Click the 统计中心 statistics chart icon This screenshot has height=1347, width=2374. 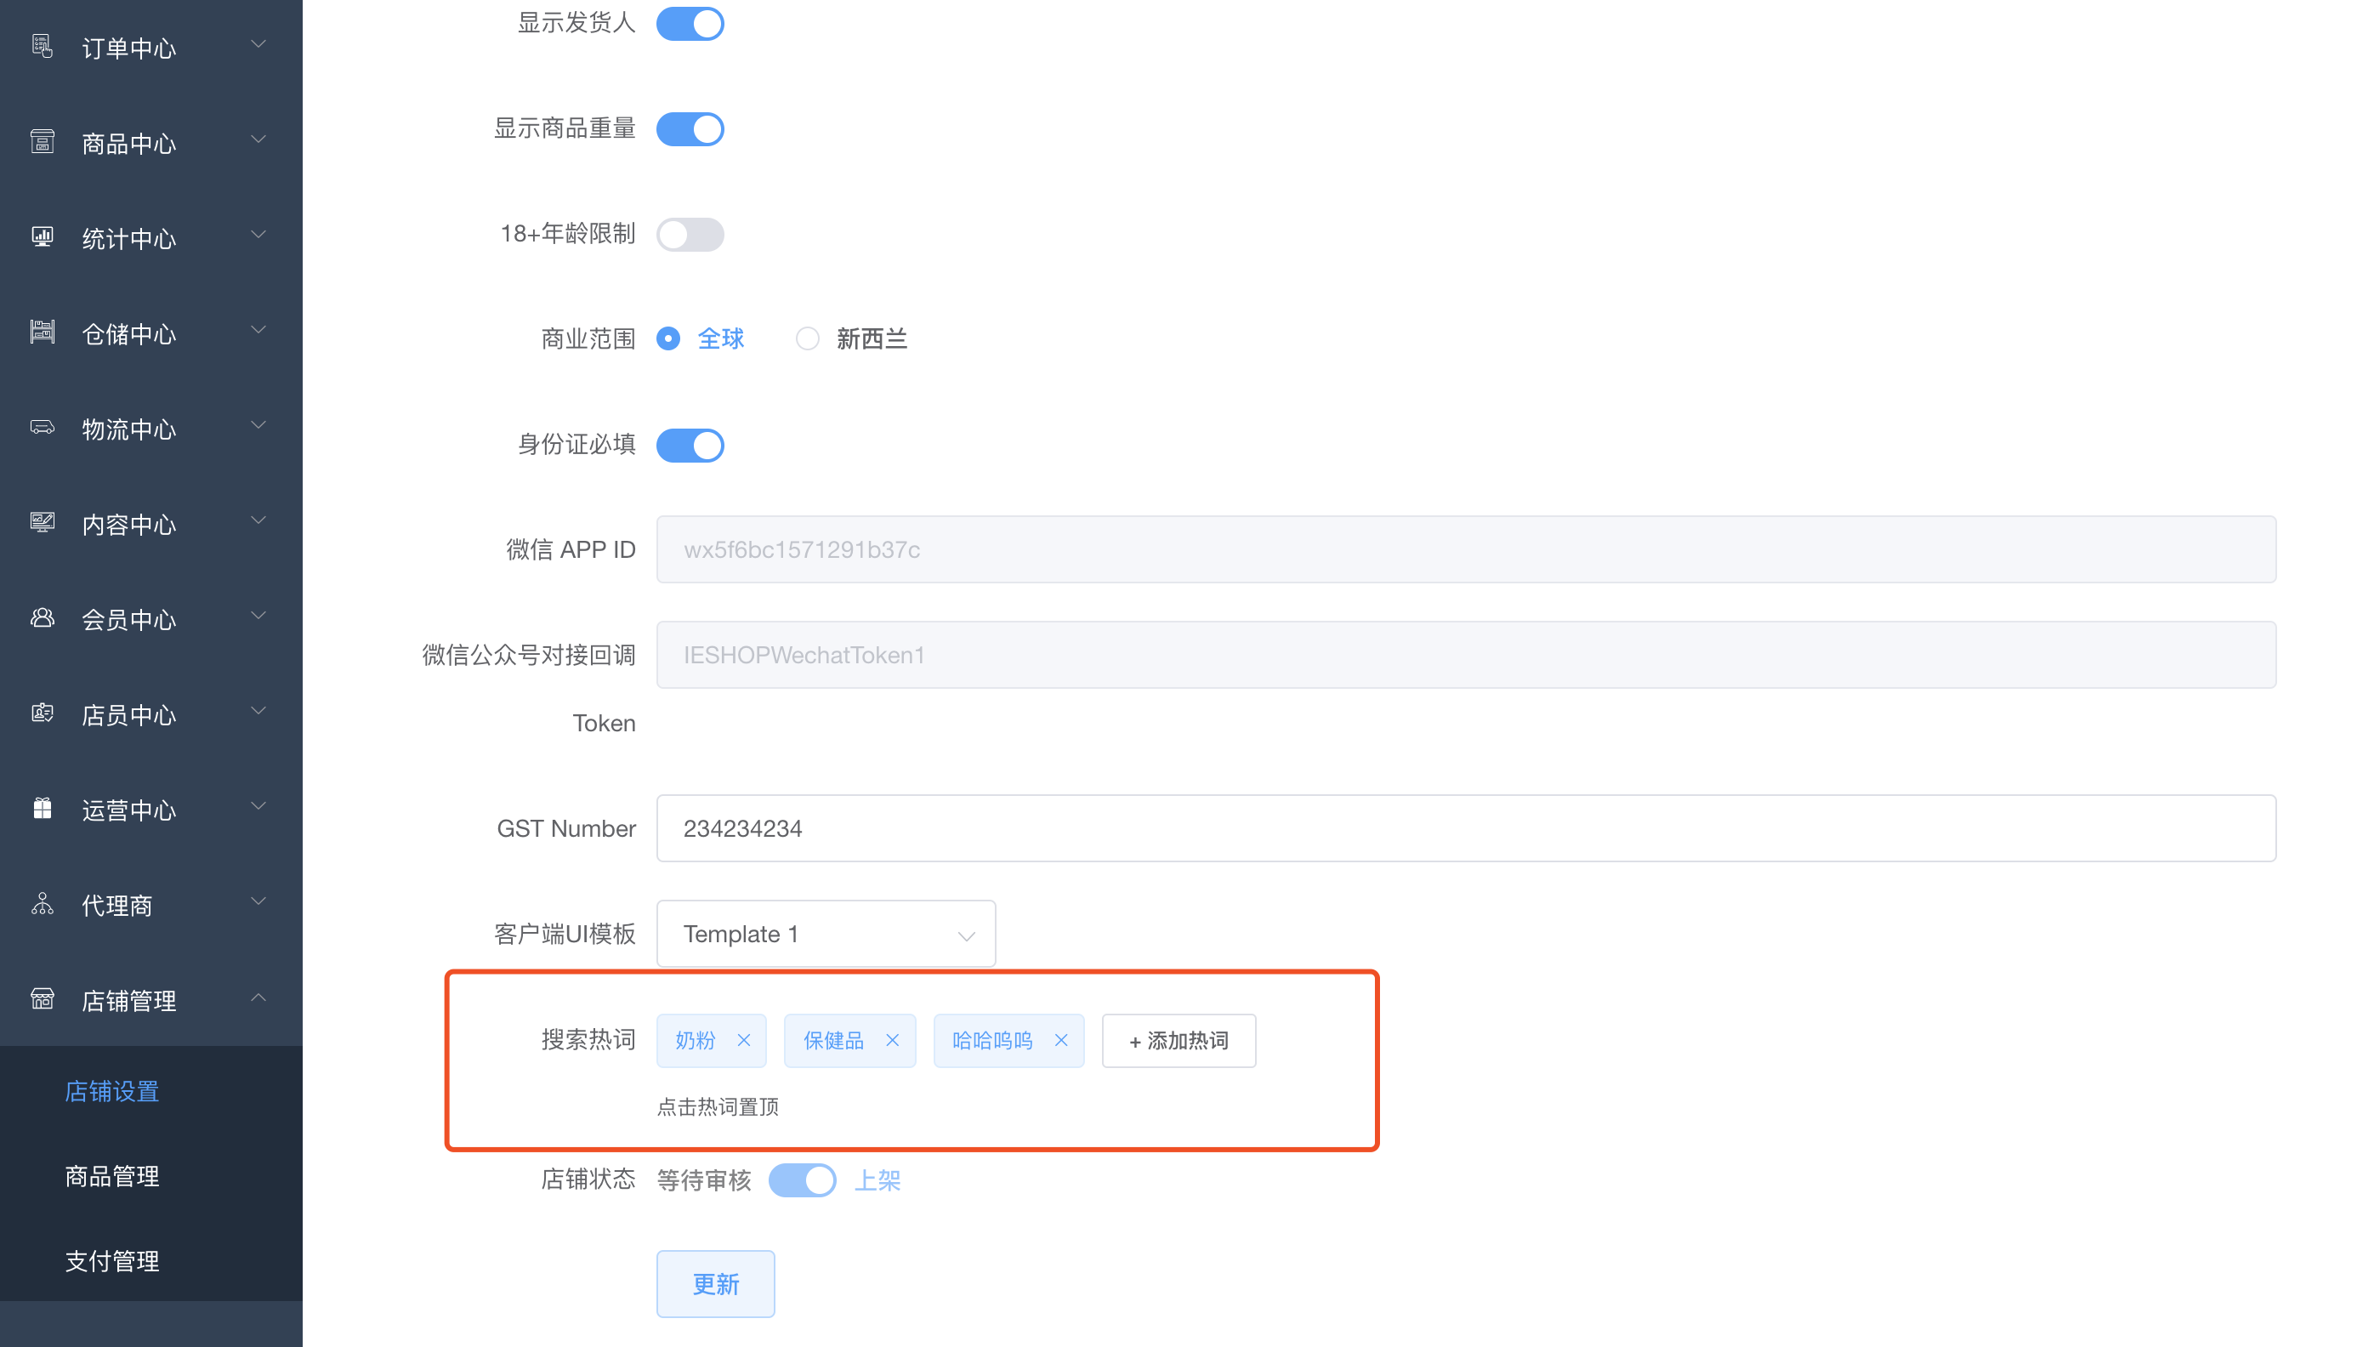click(x=42, y=237)
